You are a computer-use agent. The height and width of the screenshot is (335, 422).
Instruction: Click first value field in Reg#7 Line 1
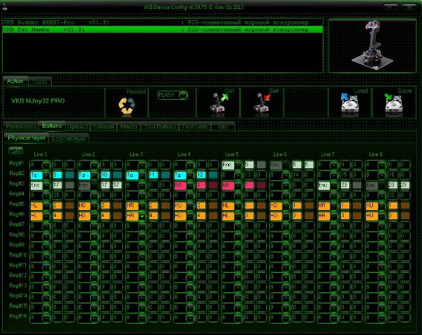57,226
